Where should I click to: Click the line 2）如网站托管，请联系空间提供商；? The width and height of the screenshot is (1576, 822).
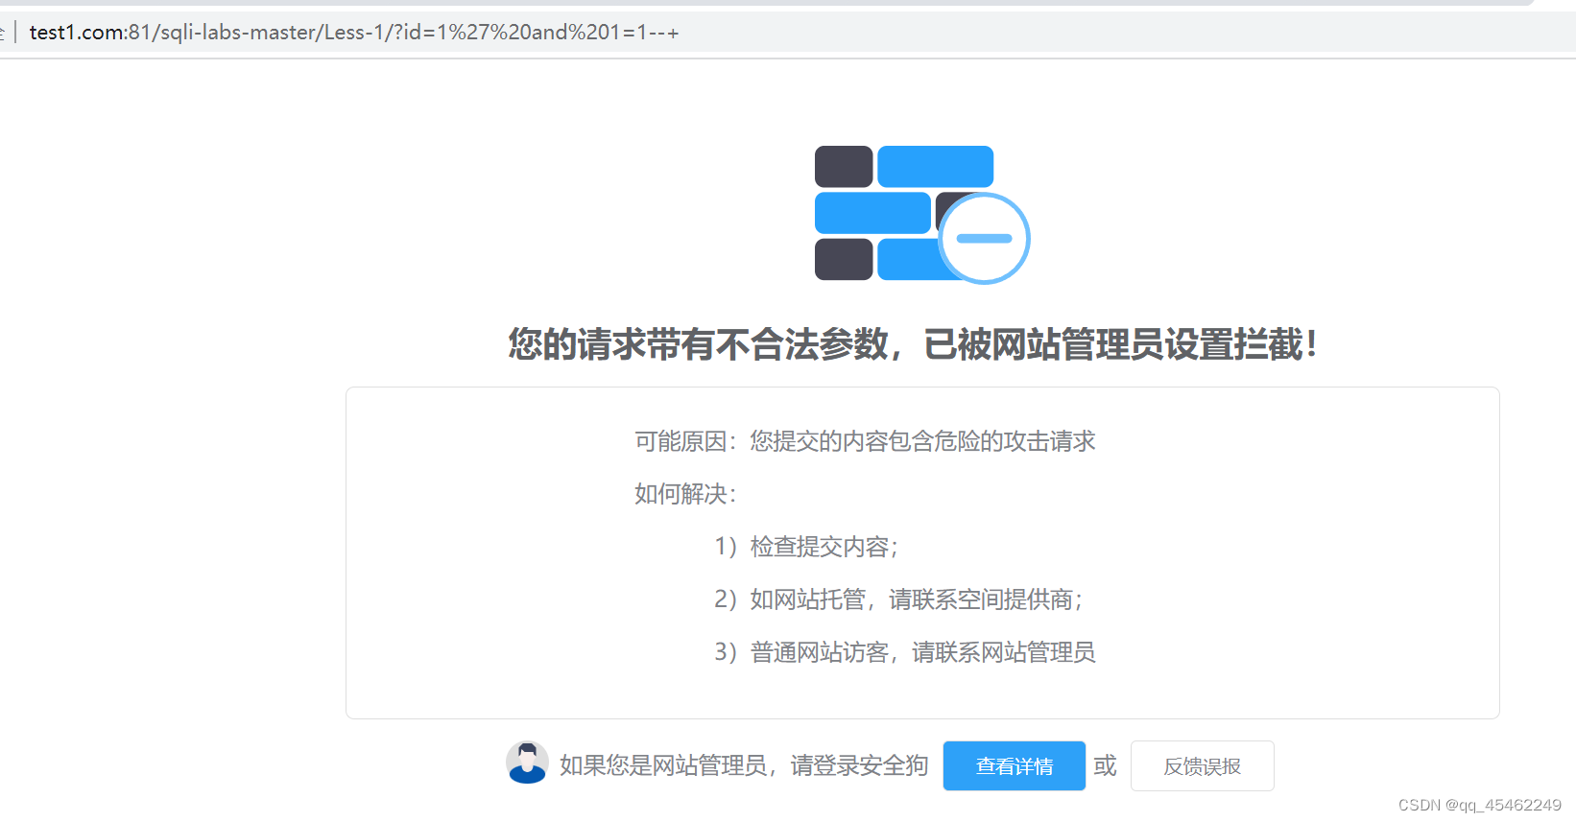(x=899, y=599)
